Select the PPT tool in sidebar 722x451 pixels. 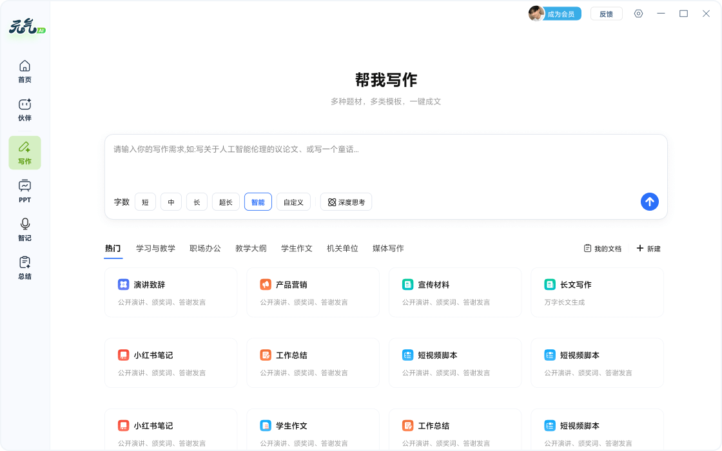(x=24, y=191)
